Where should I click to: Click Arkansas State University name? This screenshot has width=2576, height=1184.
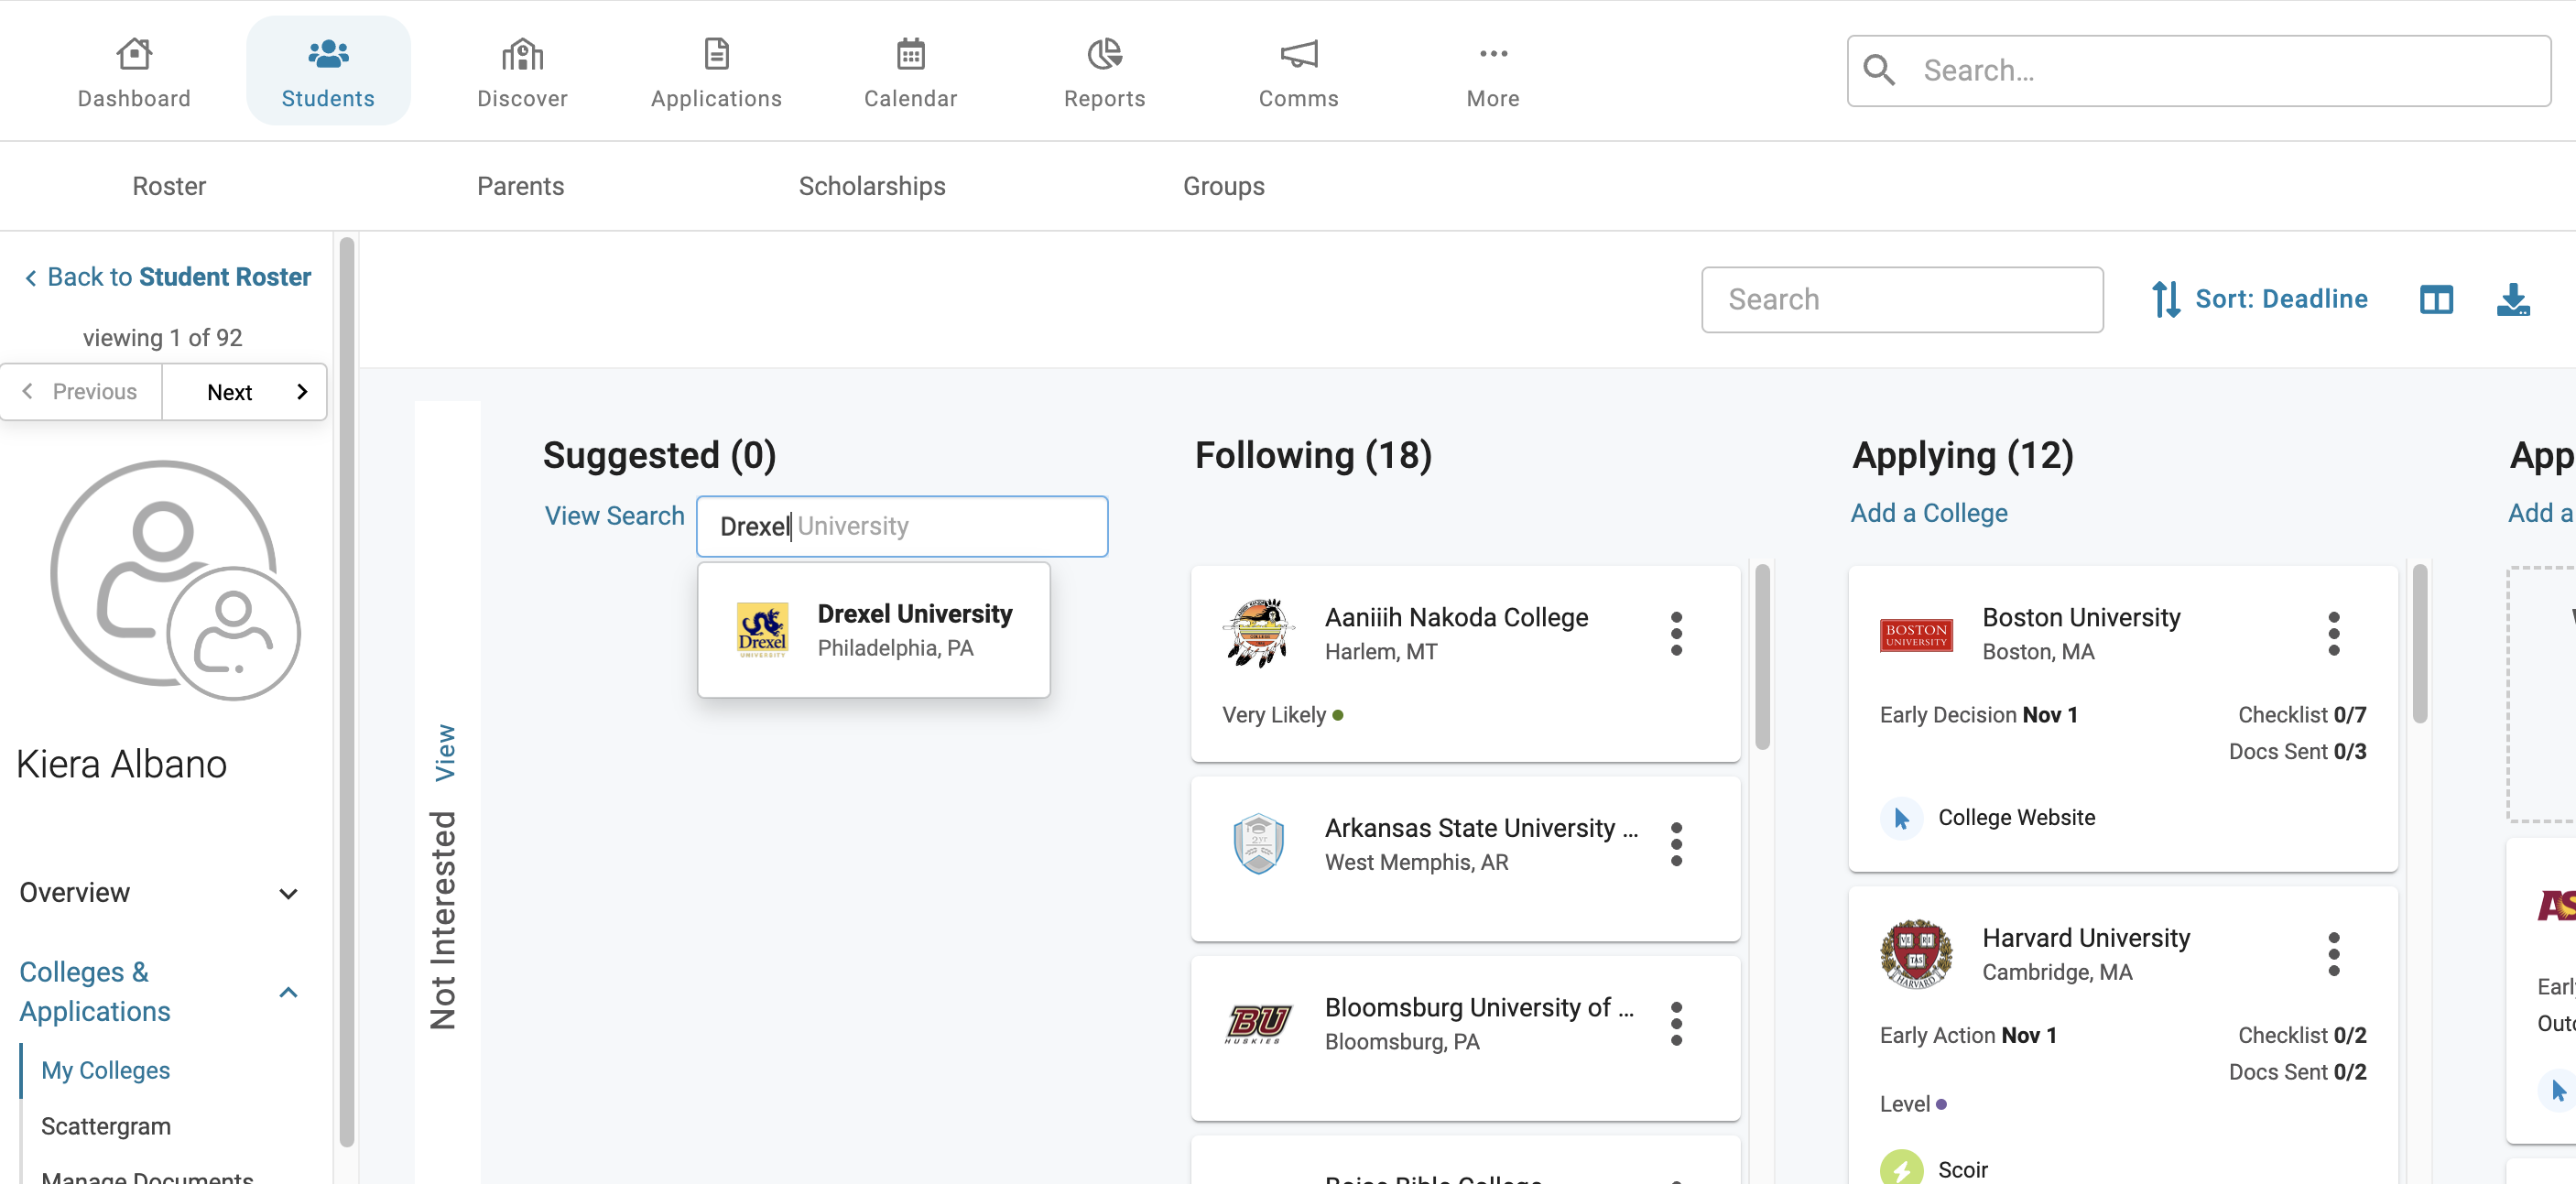1481,828
